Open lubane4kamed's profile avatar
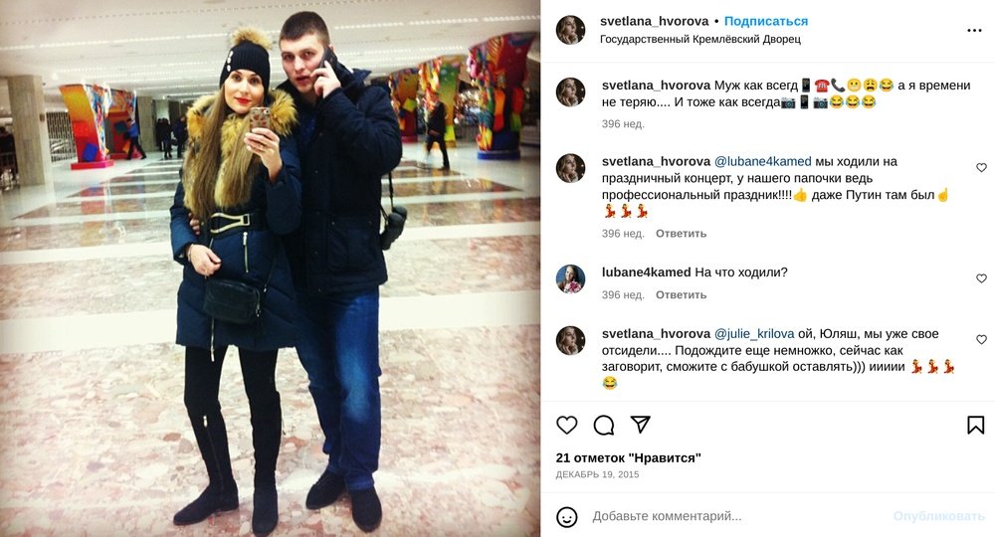 coord(570,279)
